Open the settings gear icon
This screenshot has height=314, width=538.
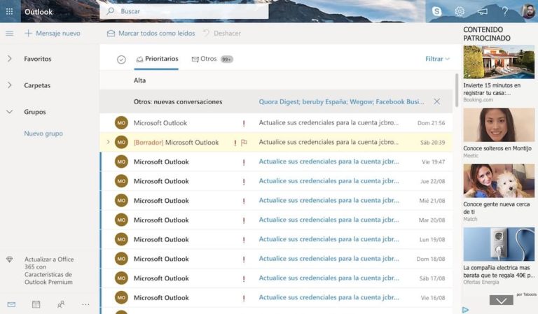click(x=460, y=11)
